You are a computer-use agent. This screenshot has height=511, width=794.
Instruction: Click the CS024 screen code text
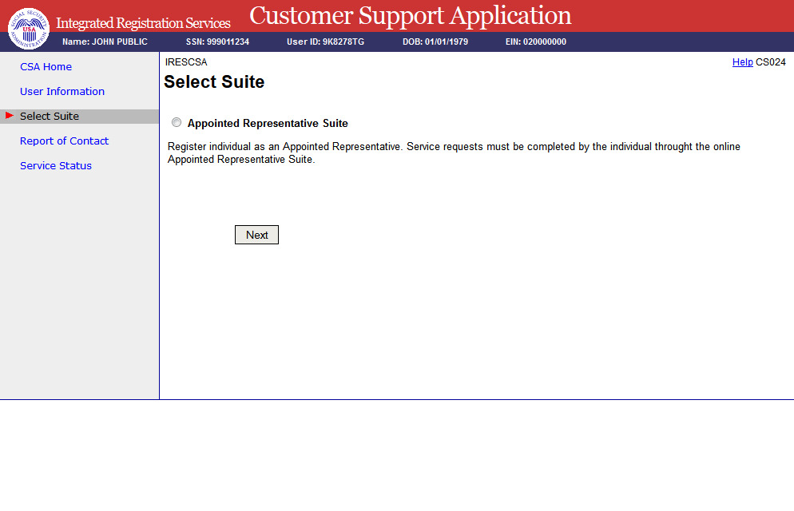pyautogui.click(x=771, y=62)
